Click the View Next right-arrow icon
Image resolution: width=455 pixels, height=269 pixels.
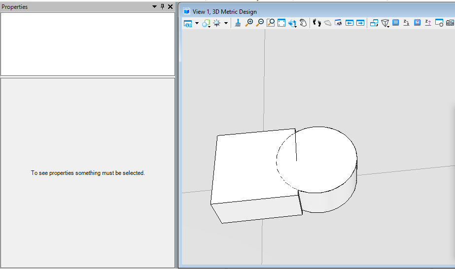pos(360,23)
